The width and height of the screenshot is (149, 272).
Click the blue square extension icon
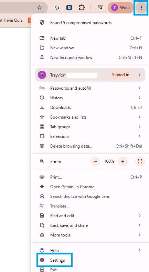(x=69, y=8)
